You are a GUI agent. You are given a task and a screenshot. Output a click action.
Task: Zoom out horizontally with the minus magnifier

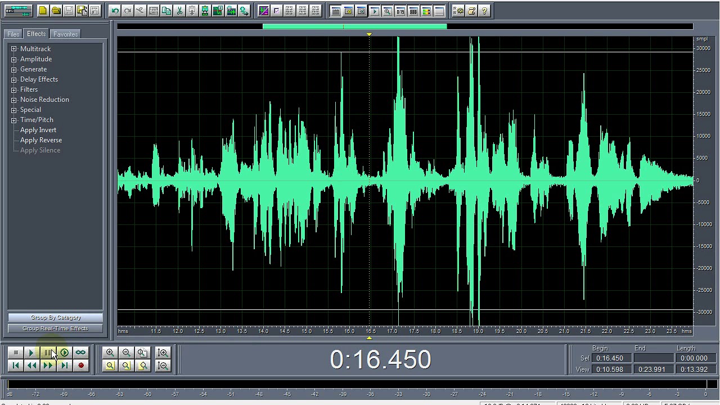tap(127, 353)
